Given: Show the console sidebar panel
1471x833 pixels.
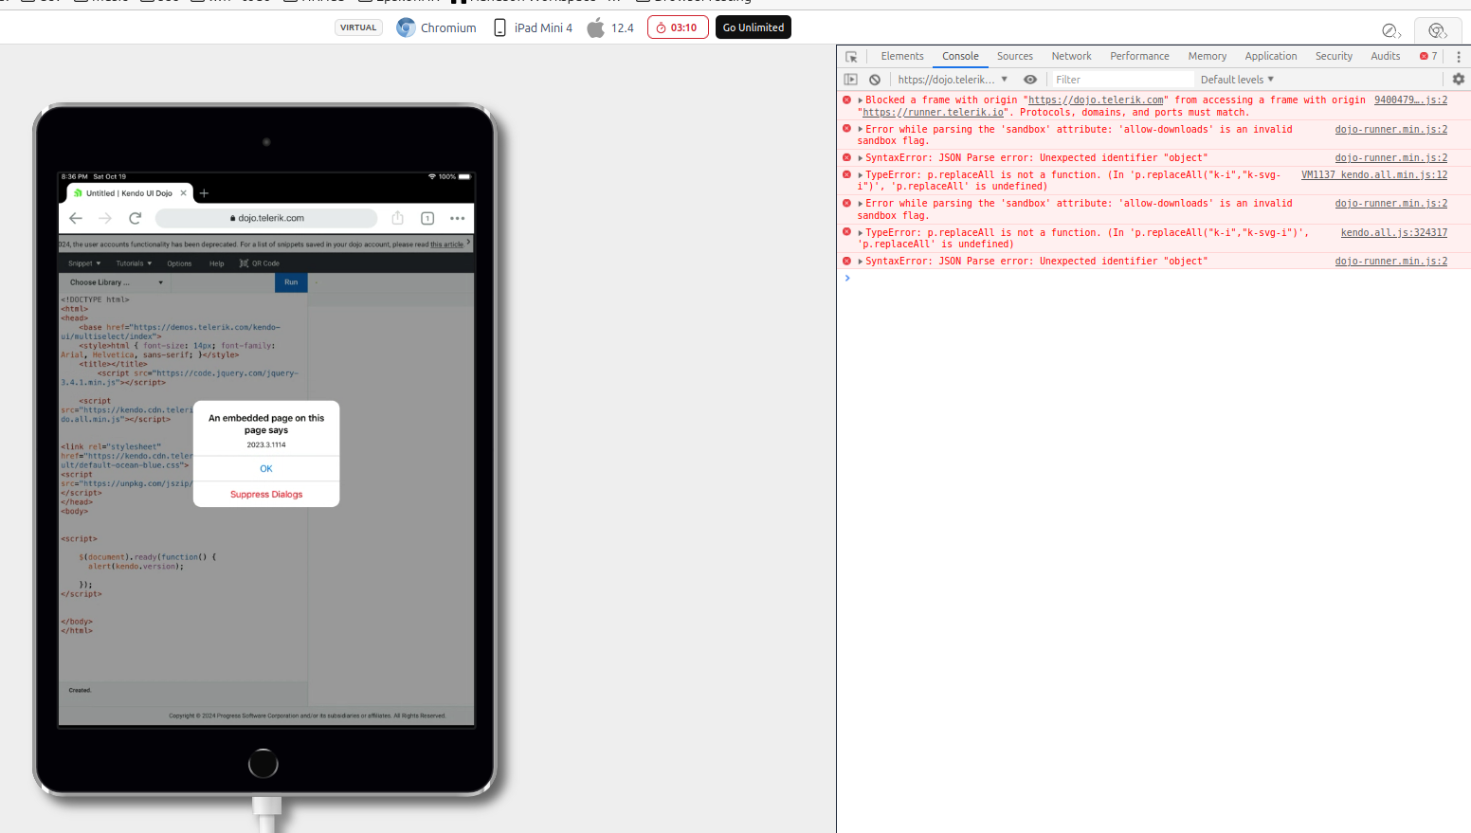Looking at the screenshot, I should click(x=851, y=80).
